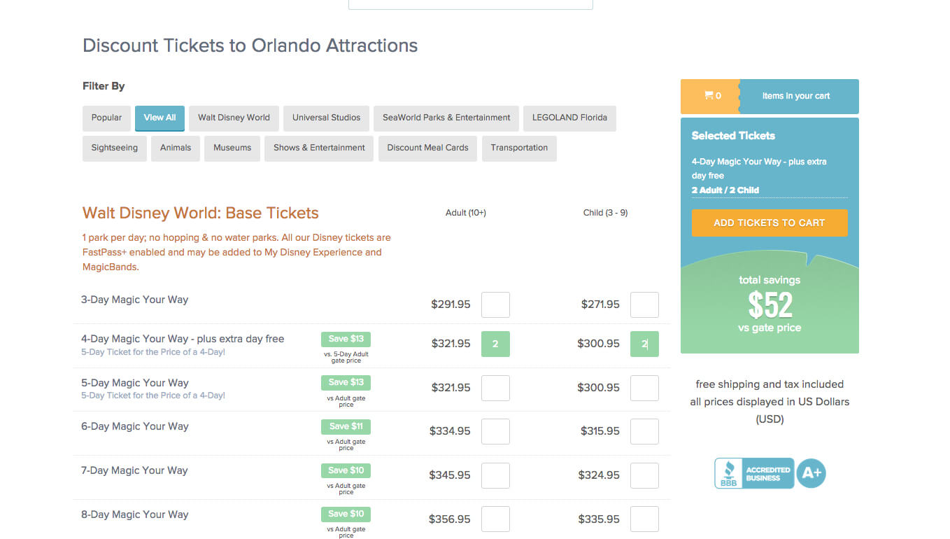
Task: Click Save $10 badge on 7-Day row
Action: coord(346,470)
